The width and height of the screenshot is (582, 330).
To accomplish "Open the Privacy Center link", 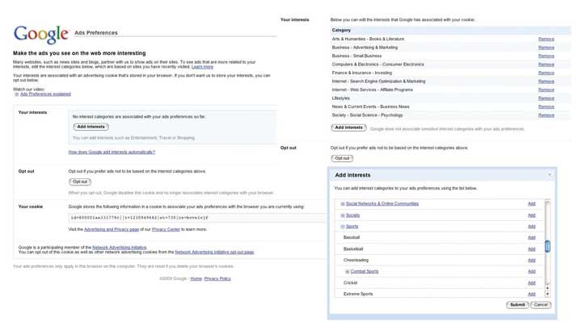I will point(166,230).
